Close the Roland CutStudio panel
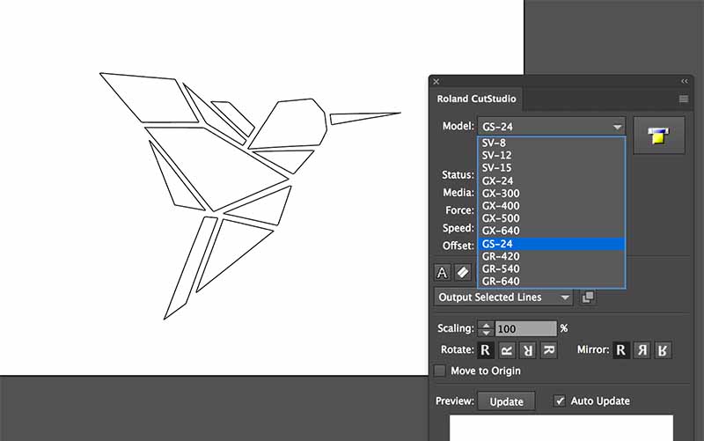This screenshot has width=704, height=441. [x=436, y=82]
